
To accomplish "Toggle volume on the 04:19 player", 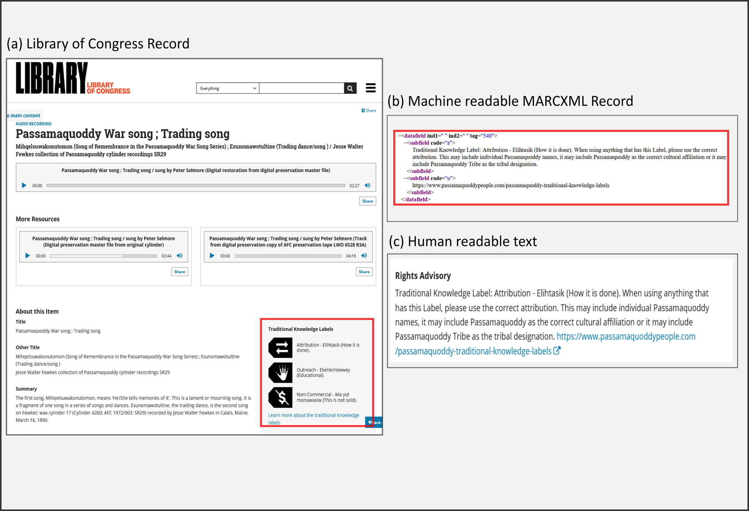I will tap(364, 256).
